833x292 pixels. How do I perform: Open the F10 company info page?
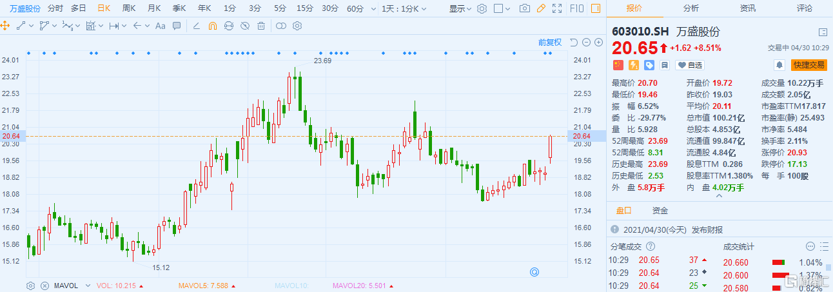(577, 8)
